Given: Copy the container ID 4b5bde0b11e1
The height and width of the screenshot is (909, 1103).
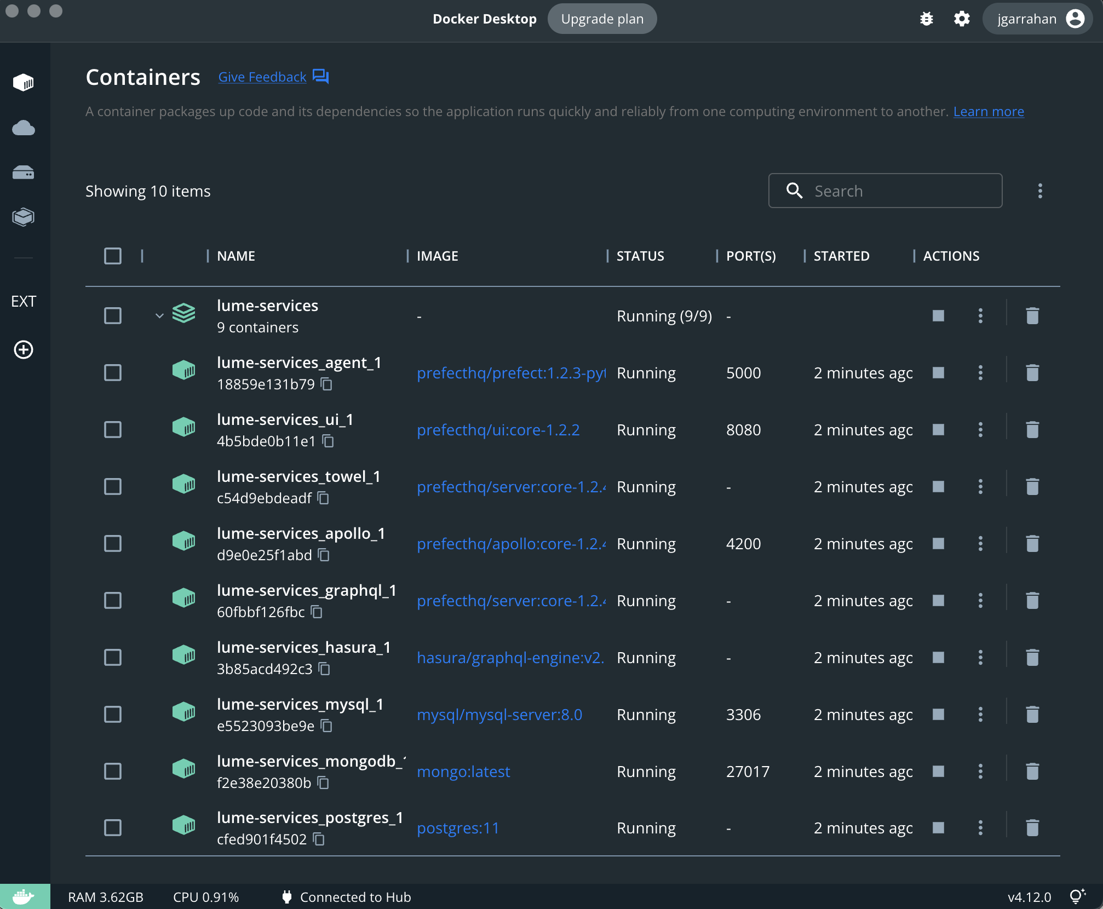Looking at the screenshot, I should [x=328, y=441].
